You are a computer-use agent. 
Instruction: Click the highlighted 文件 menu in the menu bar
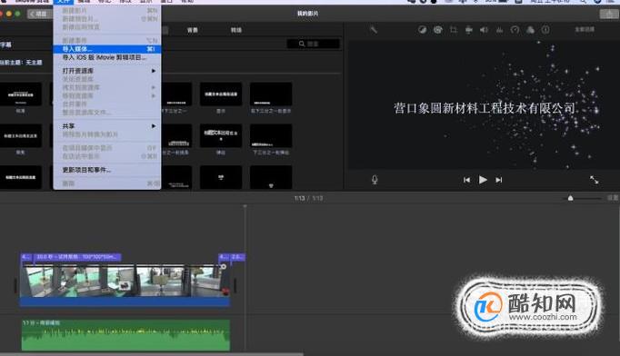pos(64,2)
